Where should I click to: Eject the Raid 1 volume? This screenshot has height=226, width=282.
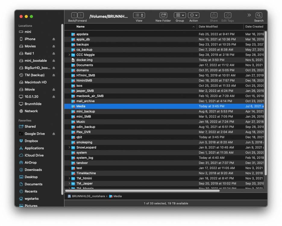54,53
